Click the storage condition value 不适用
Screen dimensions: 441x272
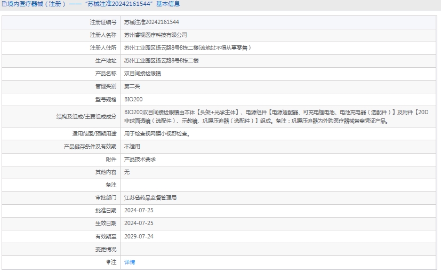coord(132,147)
